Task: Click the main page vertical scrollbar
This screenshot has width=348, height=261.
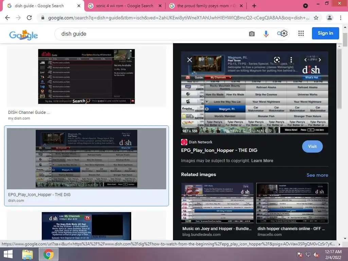Action: coord(345,40)
